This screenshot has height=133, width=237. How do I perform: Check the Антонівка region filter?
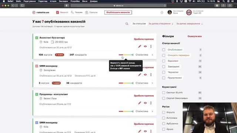[x=164, y=118]
